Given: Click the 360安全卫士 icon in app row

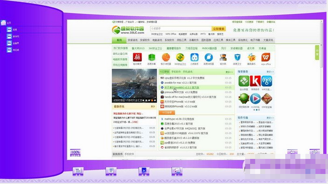Looking at the screenshot, I should (180, 57).
